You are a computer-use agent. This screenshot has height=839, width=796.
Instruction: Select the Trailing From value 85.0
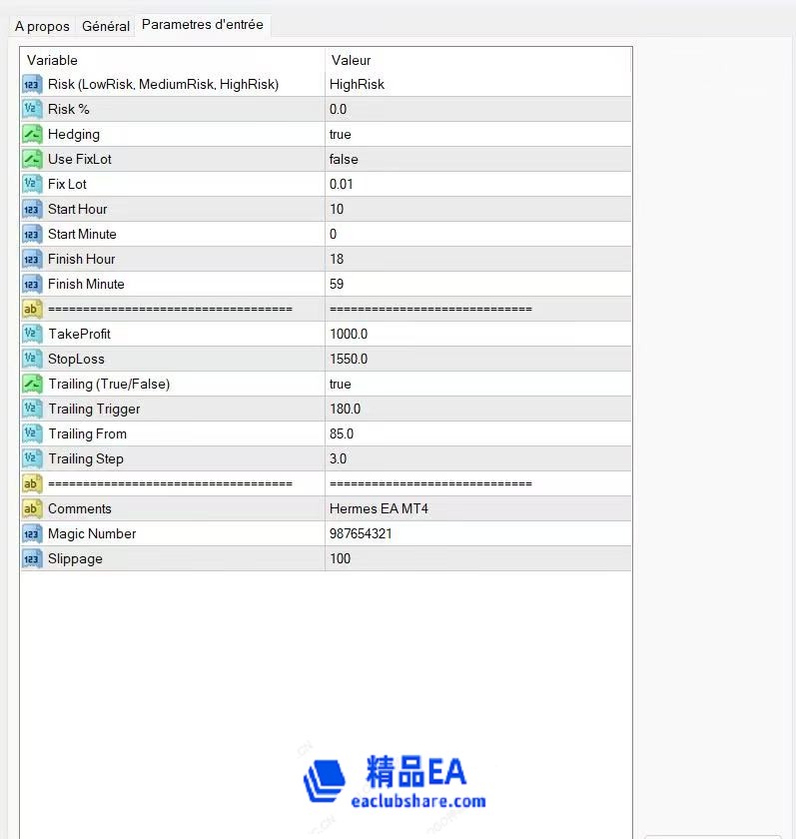(478, 433)
